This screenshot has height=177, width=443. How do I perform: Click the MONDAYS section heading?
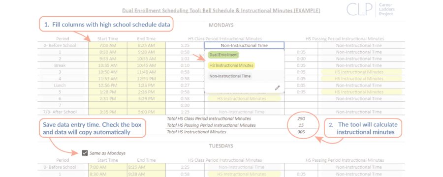221,26
